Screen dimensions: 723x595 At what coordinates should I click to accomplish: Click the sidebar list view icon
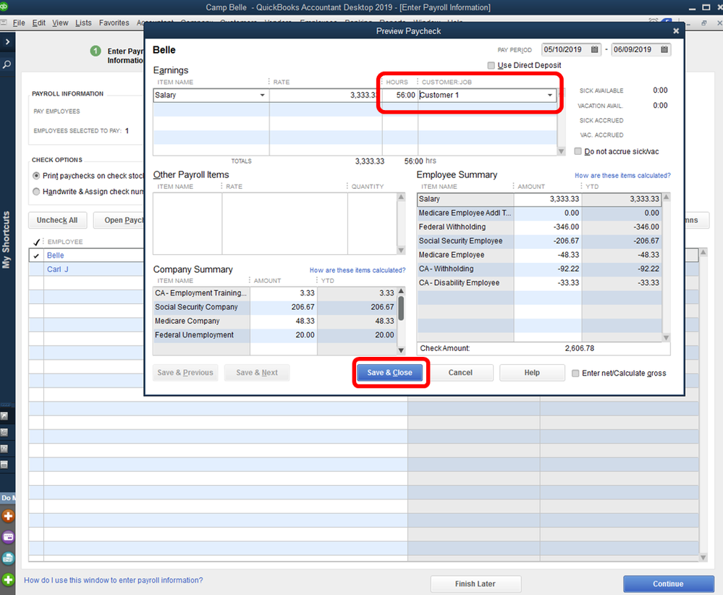(x=4, y=433)
